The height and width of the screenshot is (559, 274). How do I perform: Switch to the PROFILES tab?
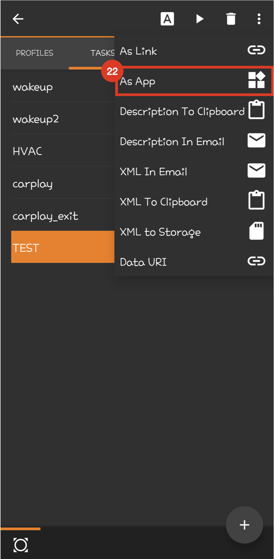(35, 53)
